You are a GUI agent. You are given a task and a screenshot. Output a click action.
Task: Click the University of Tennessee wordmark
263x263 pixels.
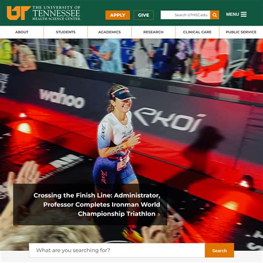(x=57, y=12)
